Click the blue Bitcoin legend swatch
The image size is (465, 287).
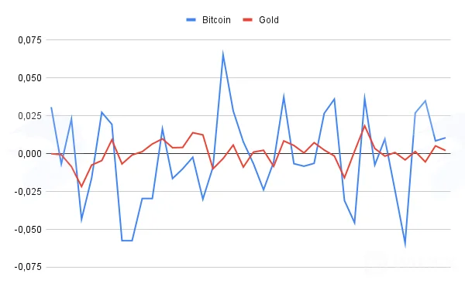coord(191,20)
